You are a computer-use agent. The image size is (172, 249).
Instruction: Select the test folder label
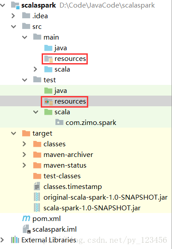click(50, 80)
